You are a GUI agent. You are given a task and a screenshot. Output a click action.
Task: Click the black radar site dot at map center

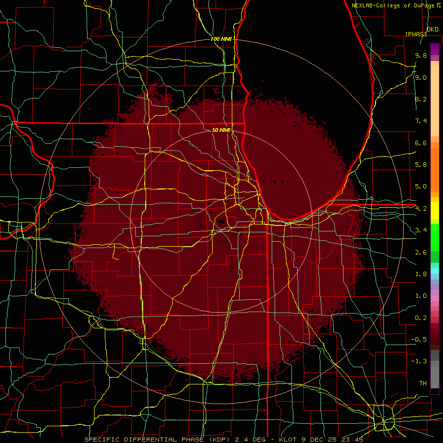coord(222,221)
